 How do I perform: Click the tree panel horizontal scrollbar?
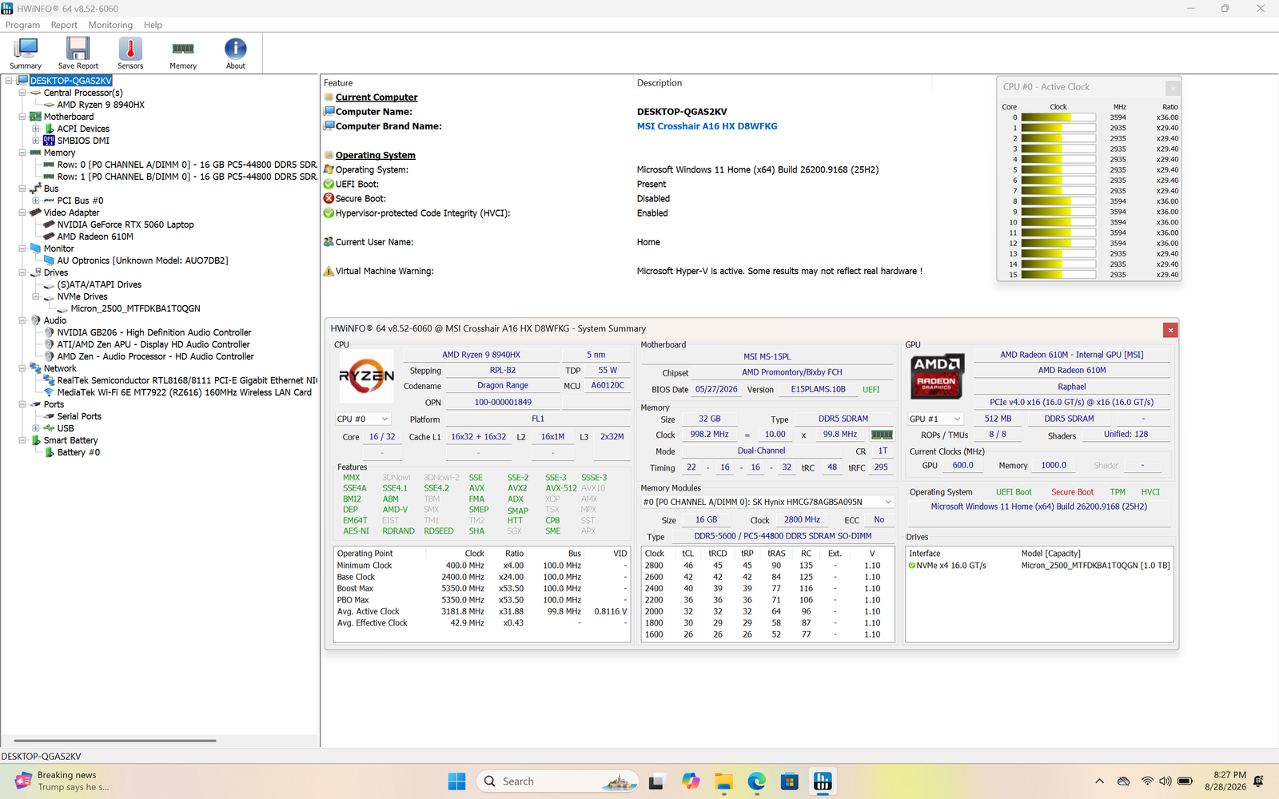[115, 741]
